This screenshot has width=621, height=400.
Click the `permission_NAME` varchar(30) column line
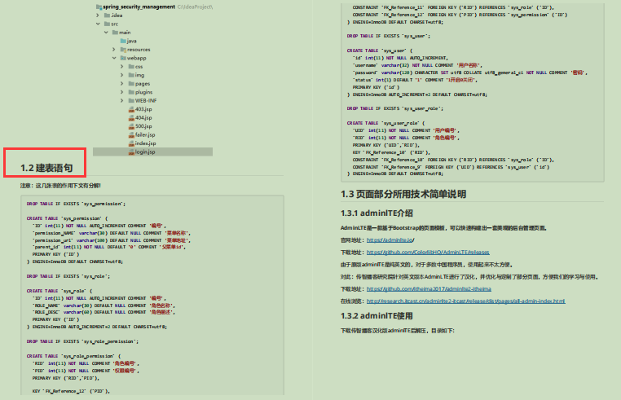[112, 233]
